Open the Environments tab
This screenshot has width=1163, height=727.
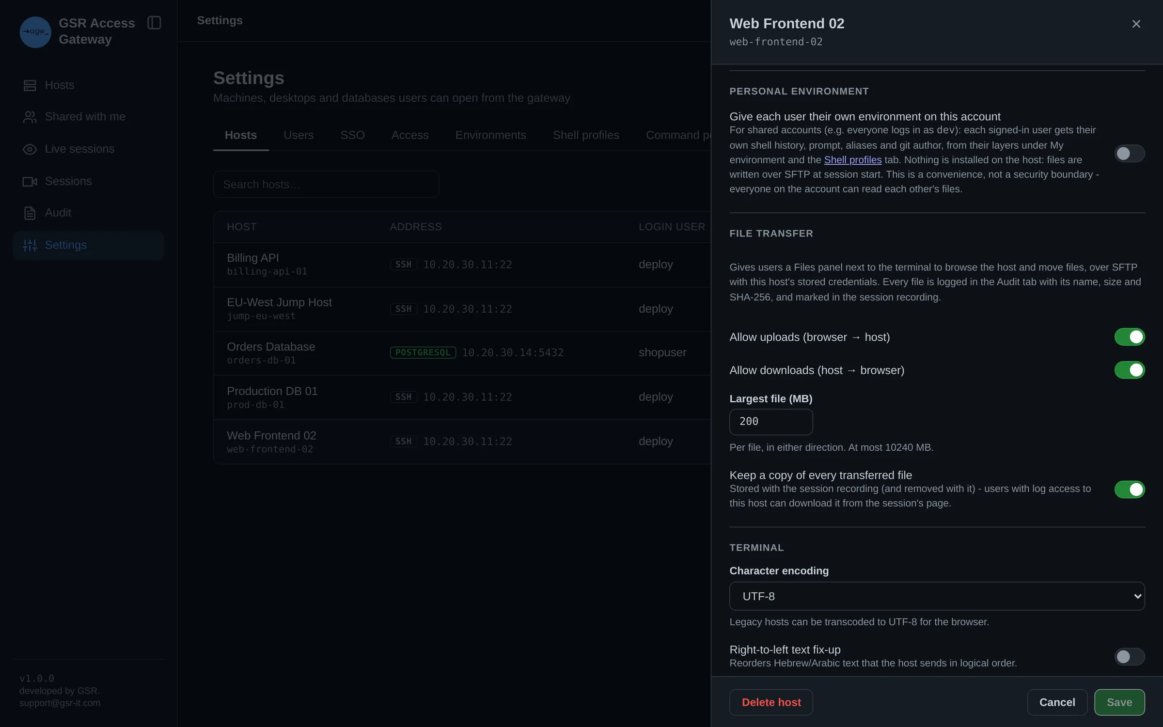pos(490,135)
